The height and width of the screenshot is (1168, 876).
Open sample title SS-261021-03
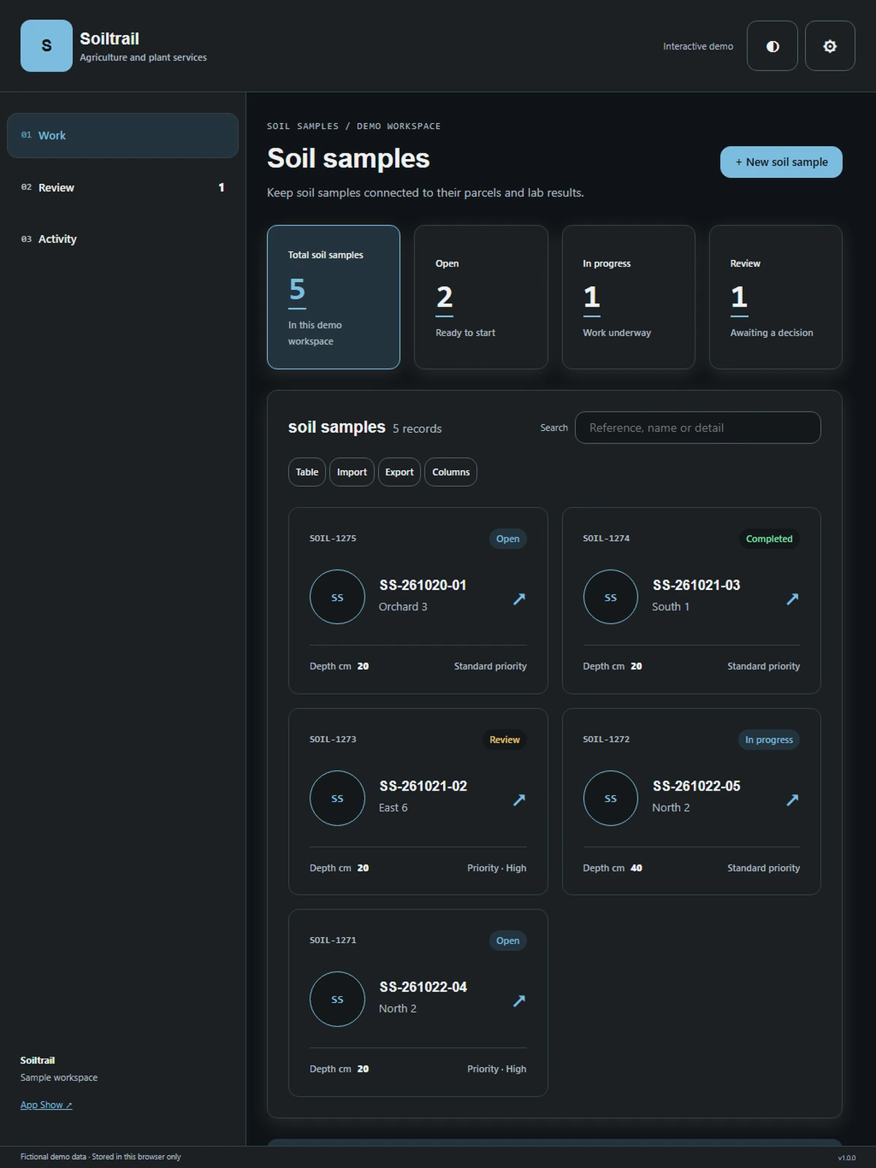tap(696, 585)
